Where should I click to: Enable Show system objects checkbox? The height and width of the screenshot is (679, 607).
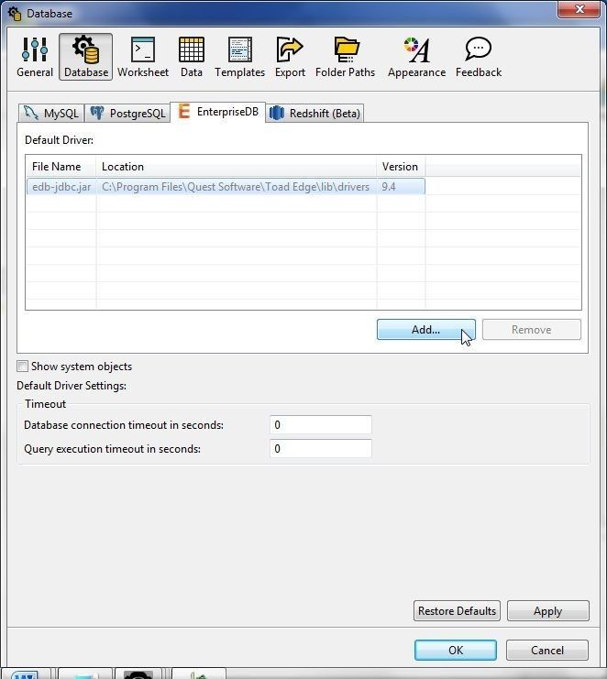[x=23, y=367]
